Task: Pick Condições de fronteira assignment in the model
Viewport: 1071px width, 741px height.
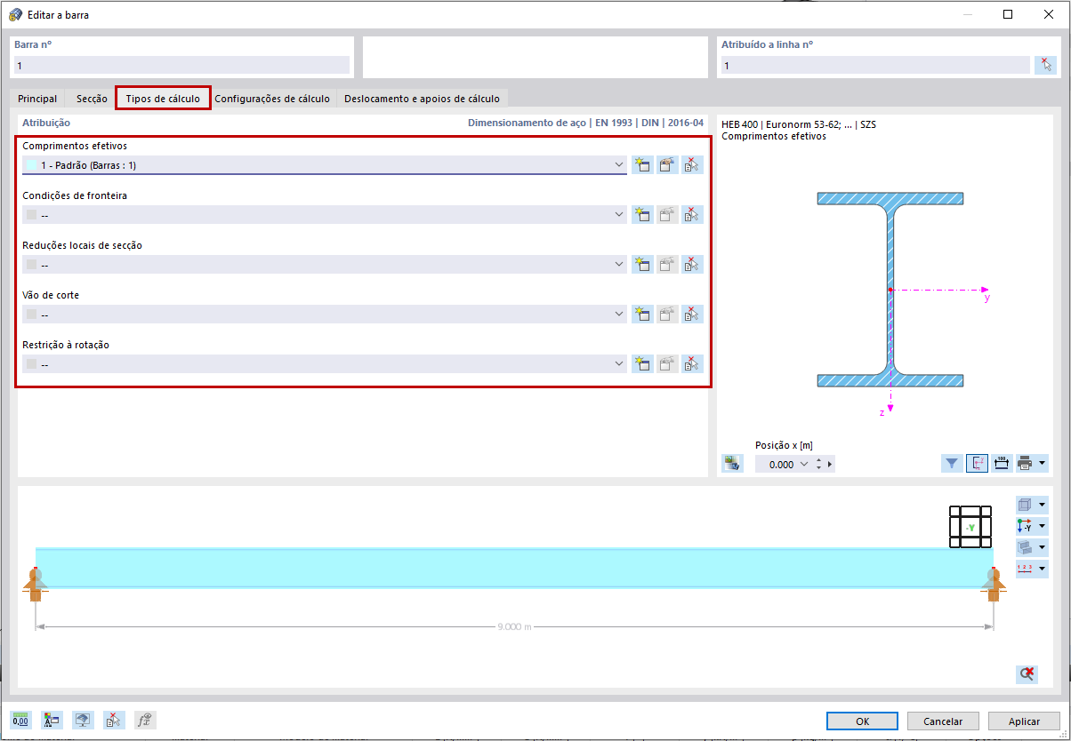Action: pyautogui.click(x=692, y=214)
